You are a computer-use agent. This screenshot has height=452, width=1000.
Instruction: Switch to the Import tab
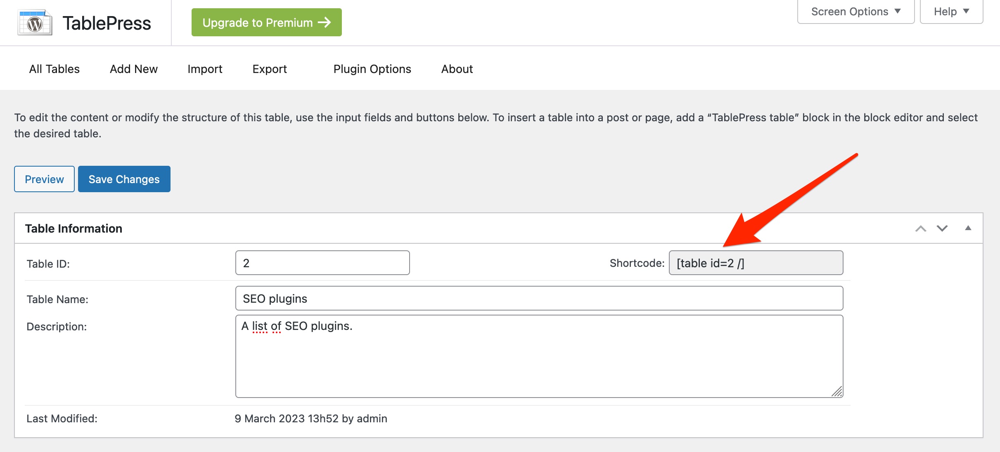205,69
